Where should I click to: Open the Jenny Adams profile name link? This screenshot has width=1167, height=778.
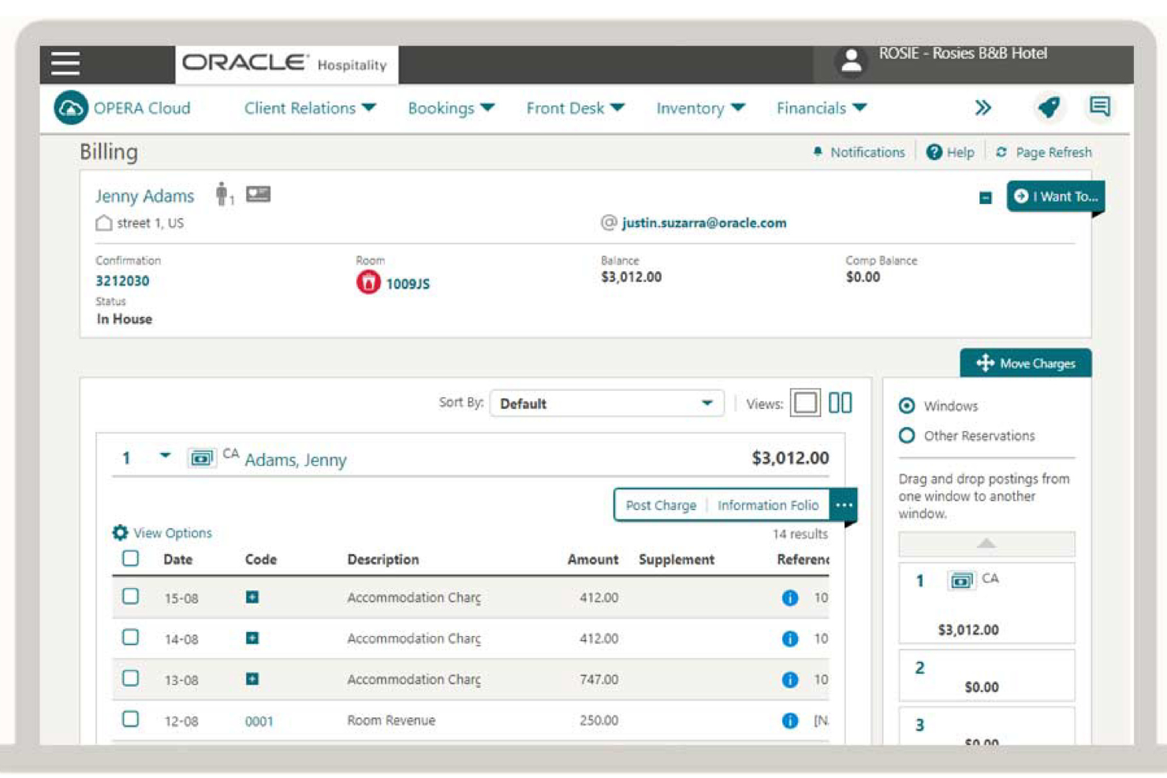(x=145, y=196)
